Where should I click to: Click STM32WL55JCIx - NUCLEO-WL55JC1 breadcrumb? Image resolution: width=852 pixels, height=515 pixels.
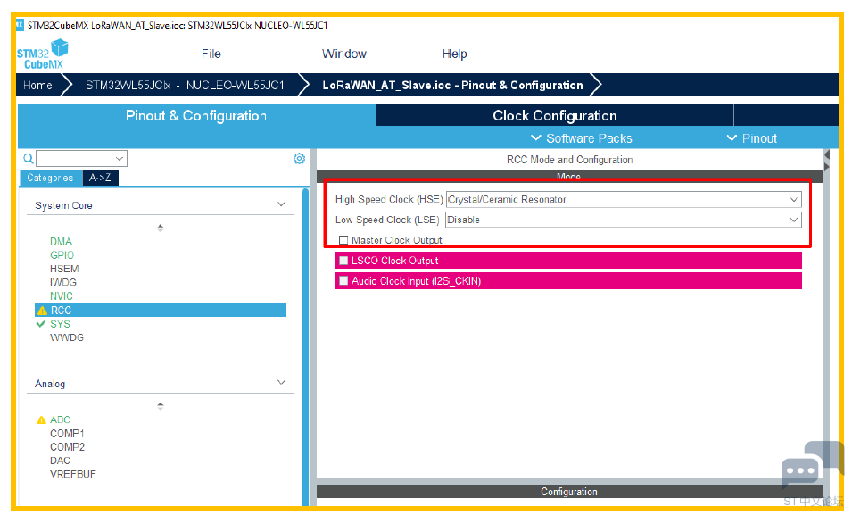pos(185,86)
